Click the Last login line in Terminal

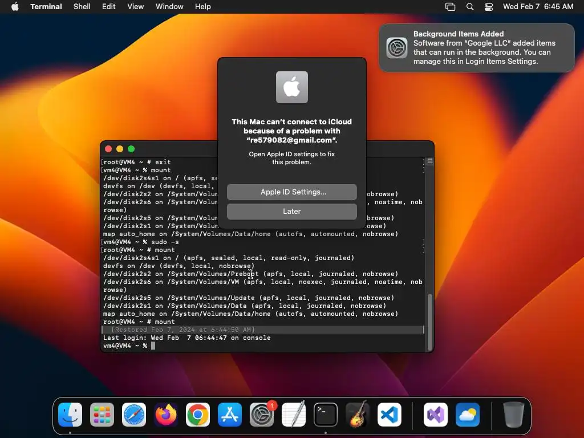point(187,338)
